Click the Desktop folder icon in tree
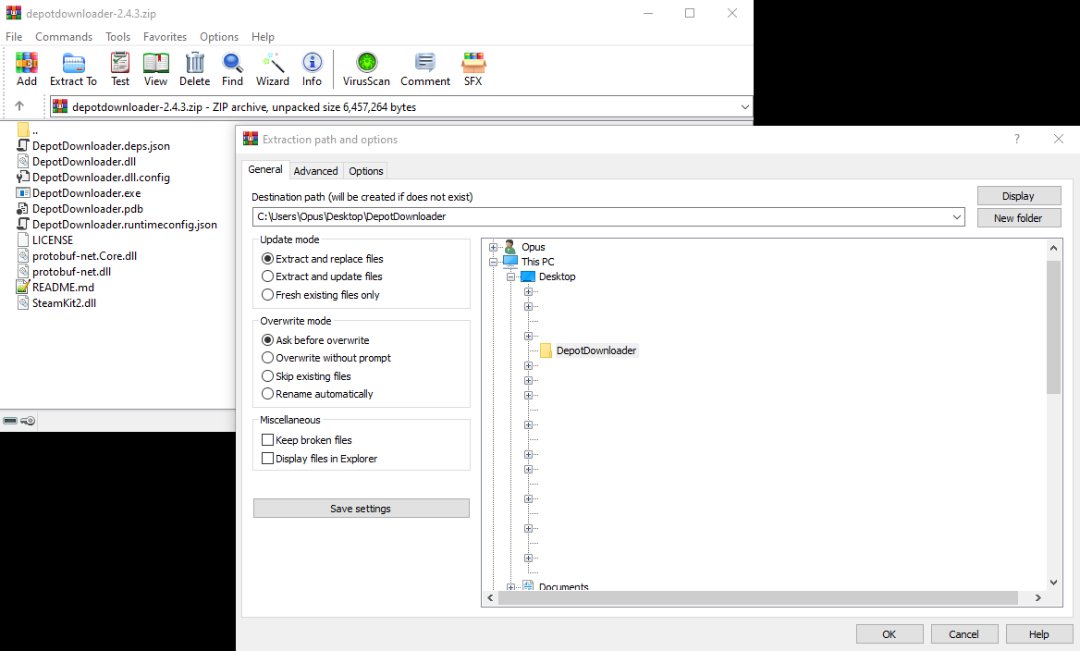The width and height of the screenshot is (1080, 651). pyautogui.click(x=528, y=276)
